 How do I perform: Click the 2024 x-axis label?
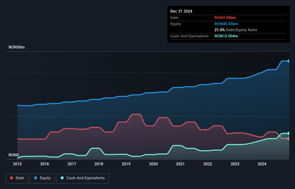click(x=262, y=164)
